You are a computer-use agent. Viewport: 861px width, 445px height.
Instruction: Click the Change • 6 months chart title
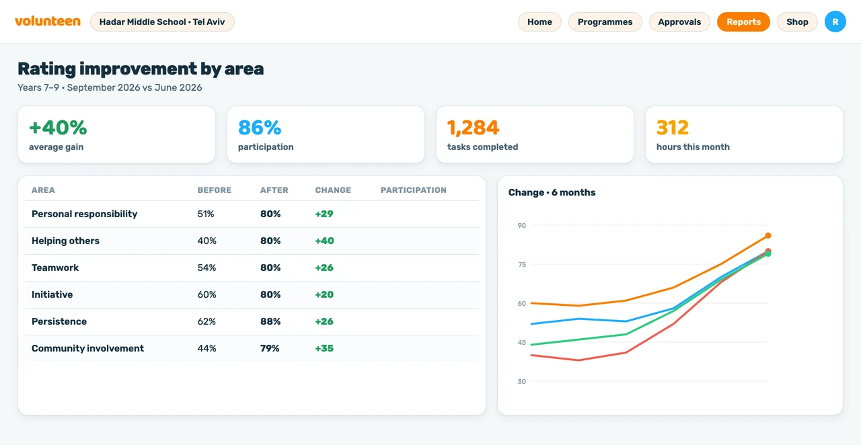[552, 192]
